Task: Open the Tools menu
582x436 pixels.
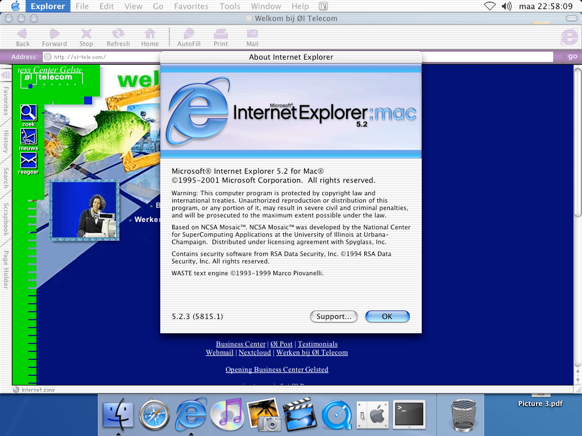Action: pyautogui.click(x=230, y=6)
